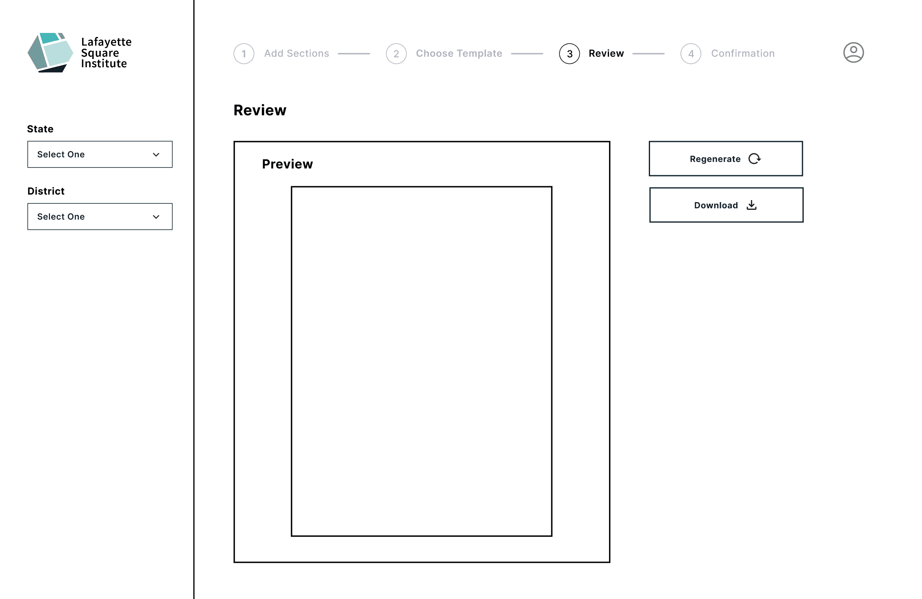Click step 1 circle number

[x=244, y=54]
